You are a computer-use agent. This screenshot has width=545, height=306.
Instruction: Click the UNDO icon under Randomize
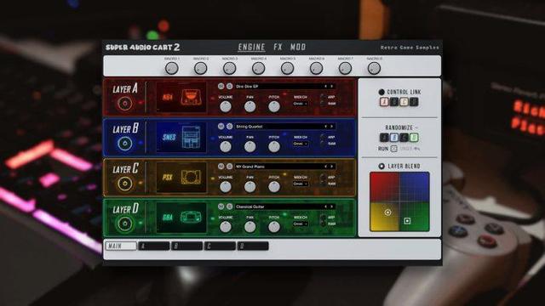(417, 149)
